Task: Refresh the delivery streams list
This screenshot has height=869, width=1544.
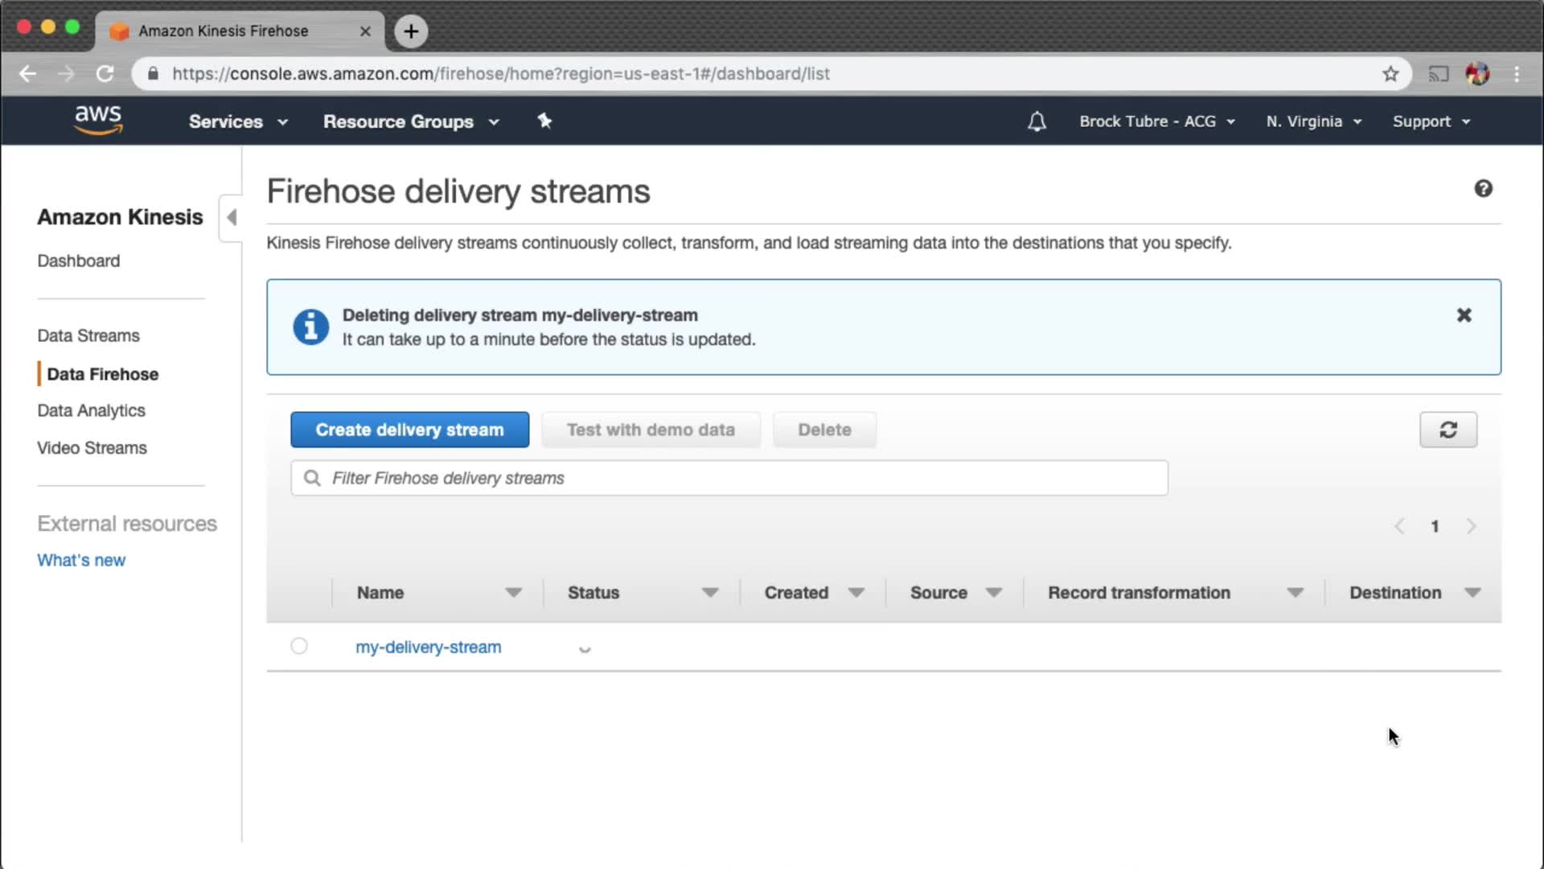Action: pos(1447,430)
